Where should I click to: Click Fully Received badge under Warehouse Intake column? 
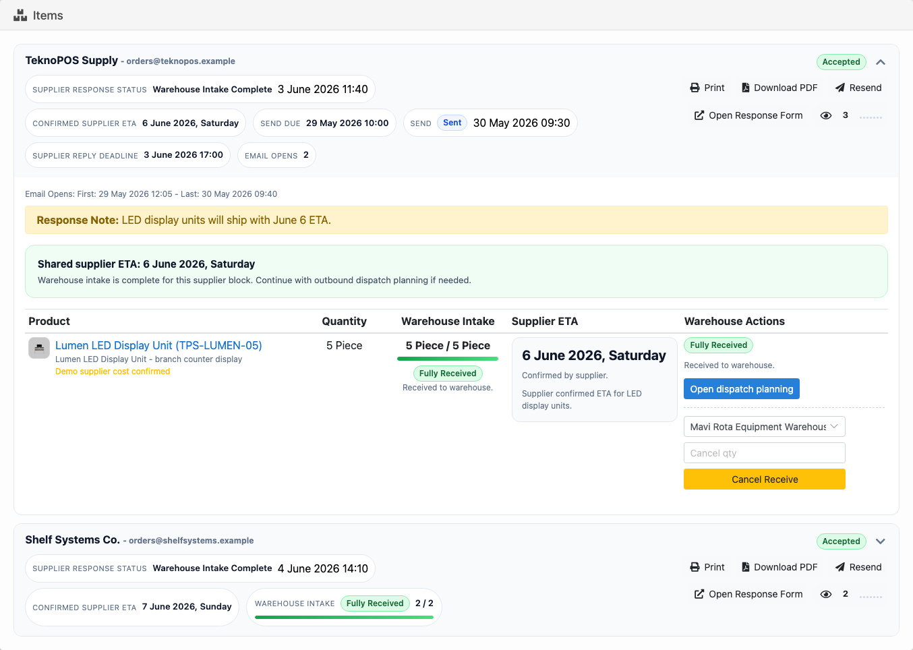coord(448,374)
